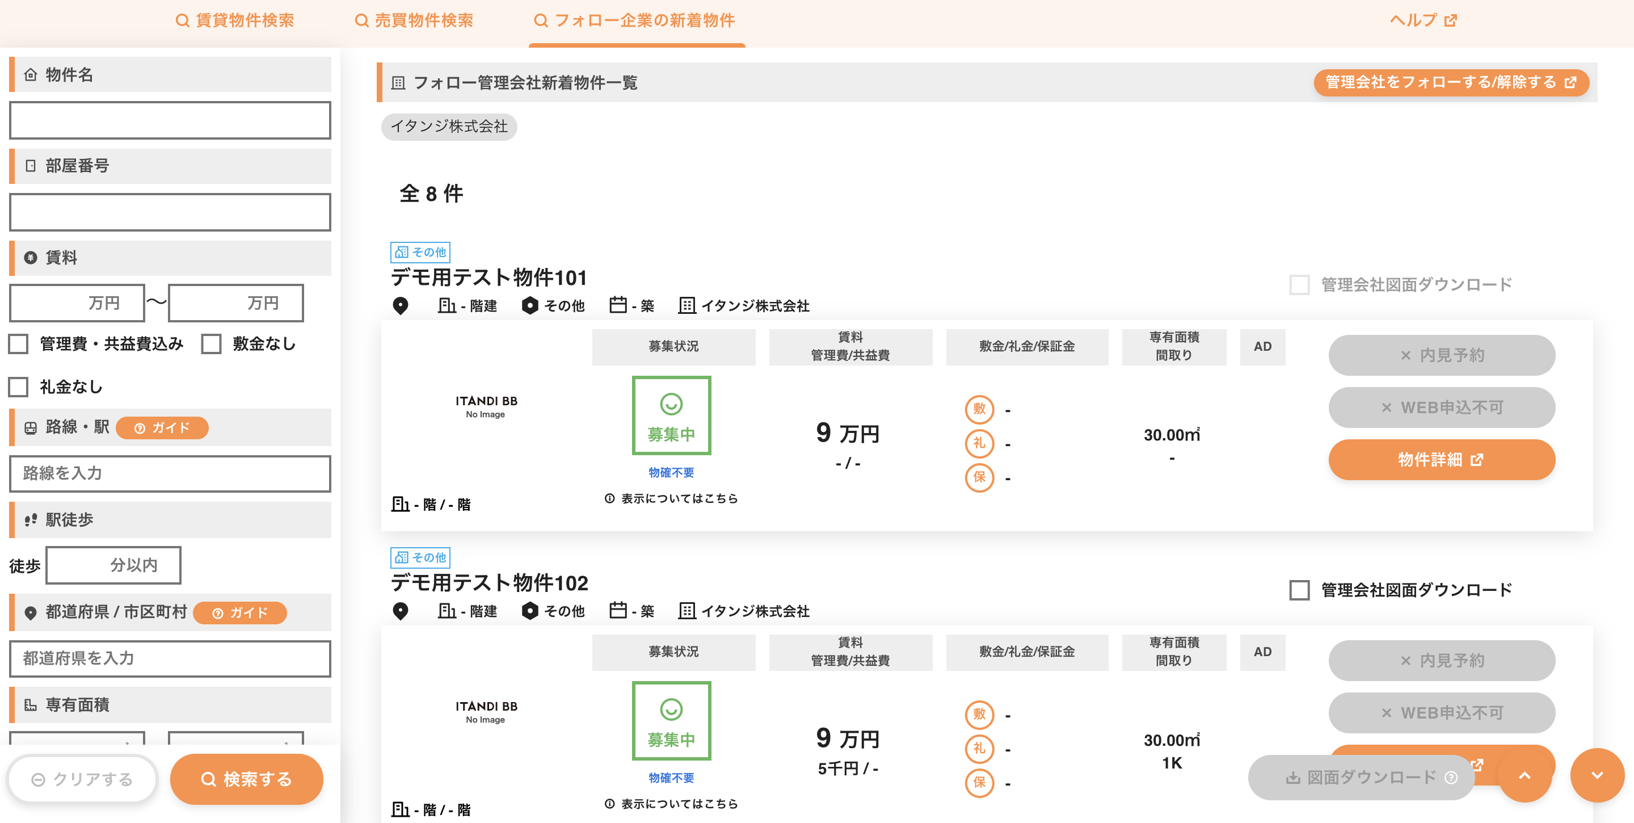Viewport: 1634px width, 823px height.
Task: Click WEB申込不可 button for 物件102
Action: coord(1442,712)
